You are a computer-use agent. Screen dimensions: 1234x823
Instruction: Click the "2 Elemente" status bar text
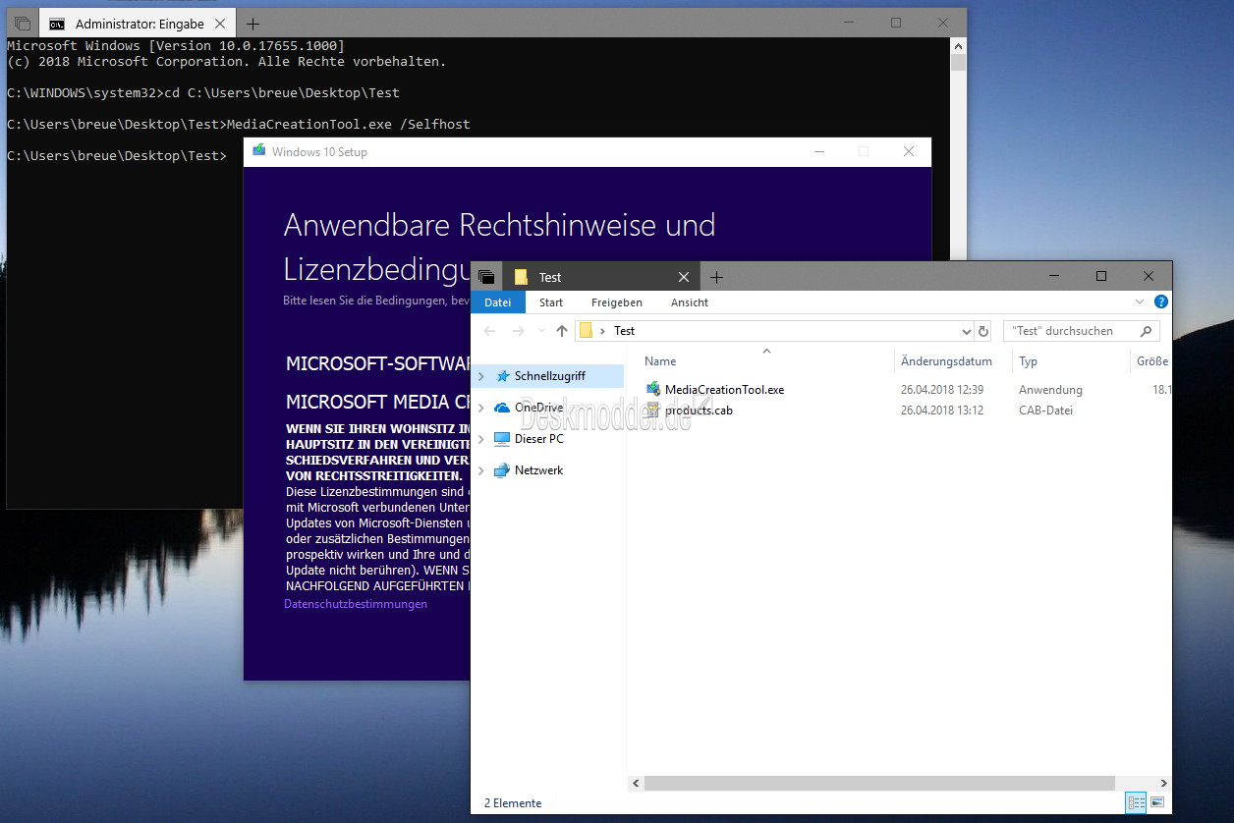click(513, 803)
